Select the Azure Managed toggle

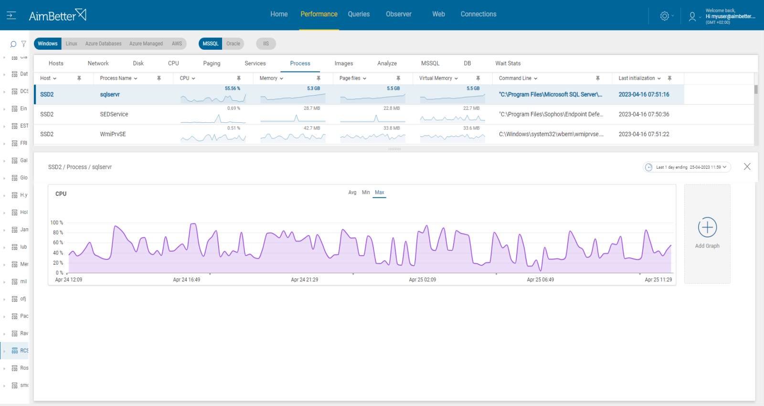pos(146,43)
